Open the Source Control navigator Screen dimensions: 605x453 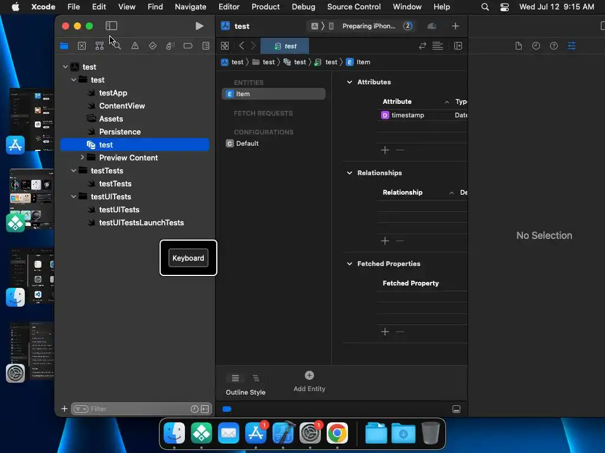click(x=82, y=46)
